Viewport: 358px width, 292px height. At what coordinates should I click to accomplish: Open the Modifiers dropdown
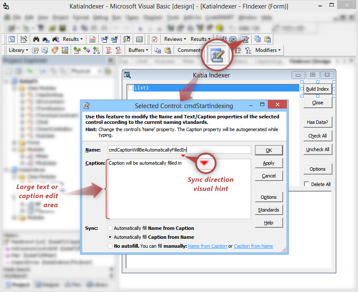click(x=268, y=50)
